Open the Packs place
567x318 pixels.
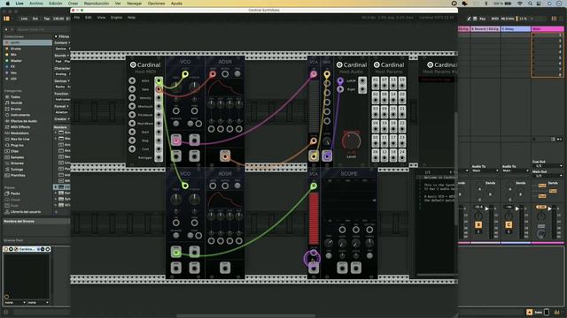coord(15,193)
